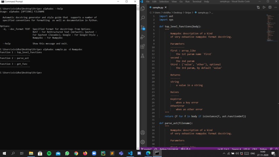The image size is (279, 157).
Task: Open Run and Debug view in activity bar
Action: (143, 37)
